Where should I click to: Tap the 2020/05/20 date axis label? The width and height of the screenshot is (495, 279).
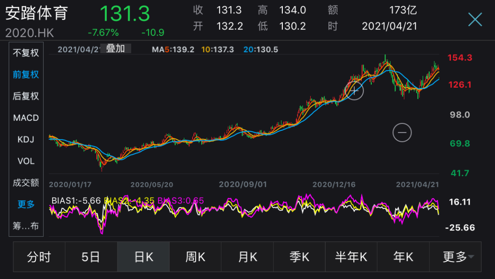tap(152, 184)
